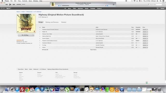Open the Related tab
The height and width of the screenshot is (93, 166).
pos(64,22)
